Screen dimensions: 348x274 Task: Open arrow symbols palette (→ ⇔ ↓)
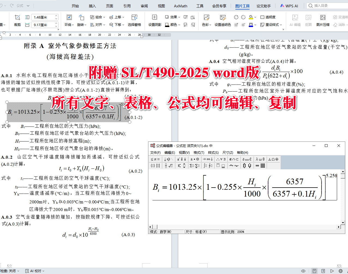(x=208, y=159)
